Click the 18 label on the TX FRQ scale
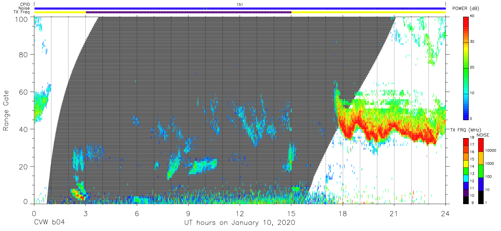This screenshot has width=501, height=231. point(472,138)
